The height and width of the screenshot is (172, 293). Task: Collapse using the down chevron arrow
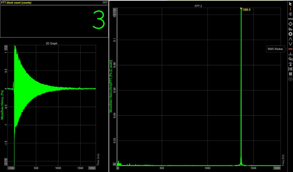coord(290,43)
